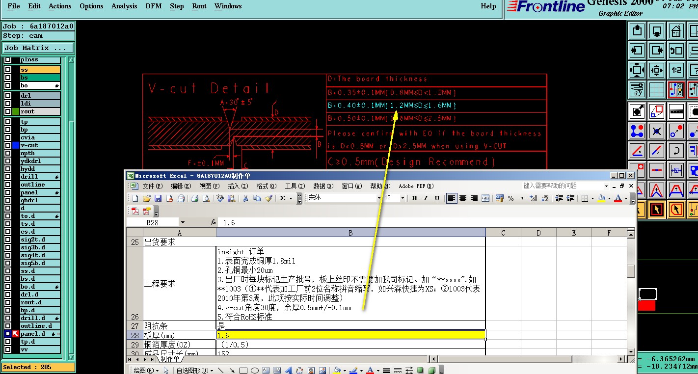This screenshot has width=698, height=374.
Task: Open help search box dropdown in Excel
Action: (x=606, y=186)
